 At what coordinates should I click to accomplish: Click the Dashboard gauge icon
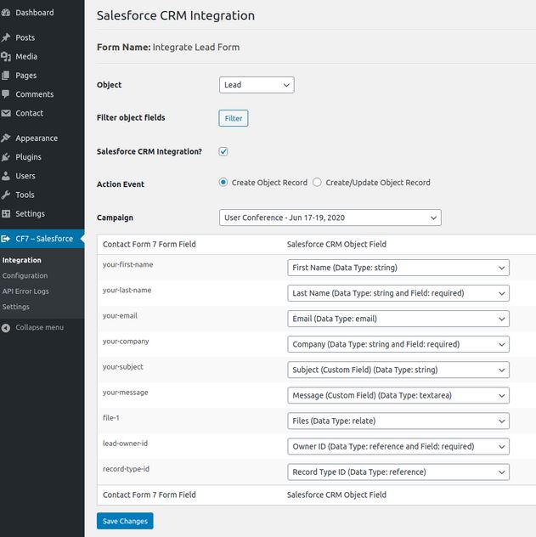click(x=5, y=13)
